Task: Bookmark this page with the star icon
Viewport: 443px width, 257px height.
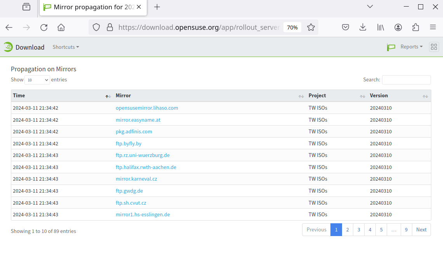Action: click(x=311, y=27)
